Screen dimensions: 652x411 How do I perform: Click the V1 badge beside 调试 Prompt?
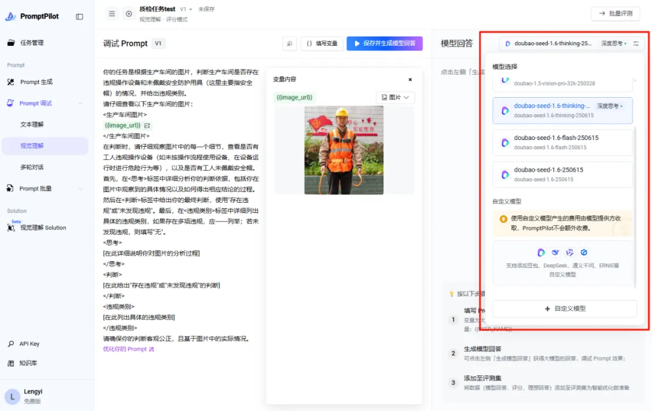click(158, 43)
